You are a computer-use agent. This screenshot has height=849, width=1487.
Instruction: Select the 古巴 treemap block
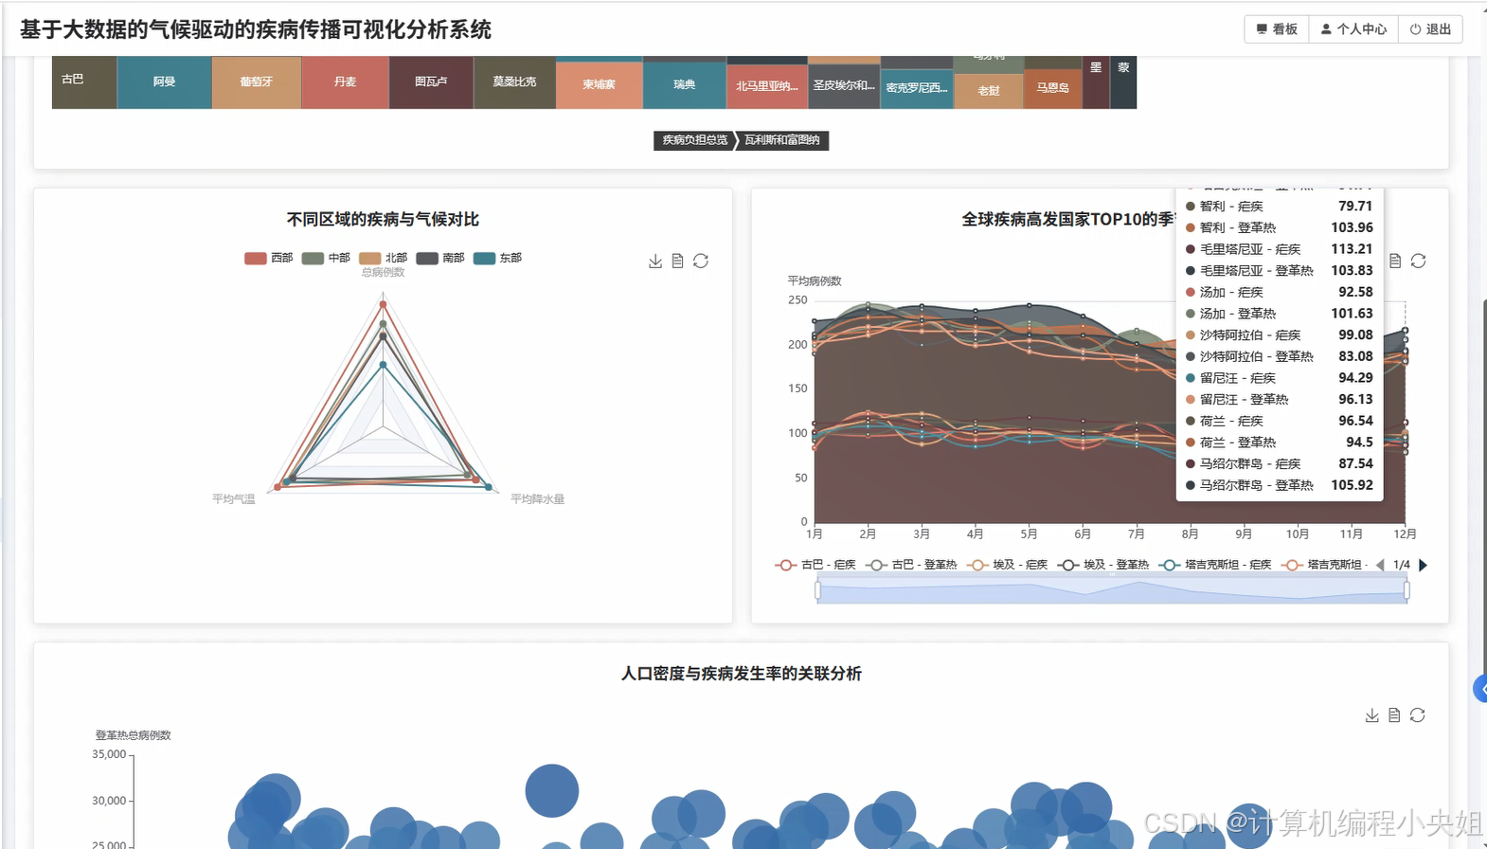click(84, 81)
